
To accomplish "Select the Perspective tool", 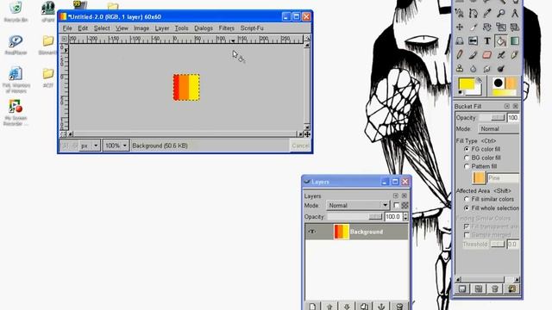I will (460, 40).
